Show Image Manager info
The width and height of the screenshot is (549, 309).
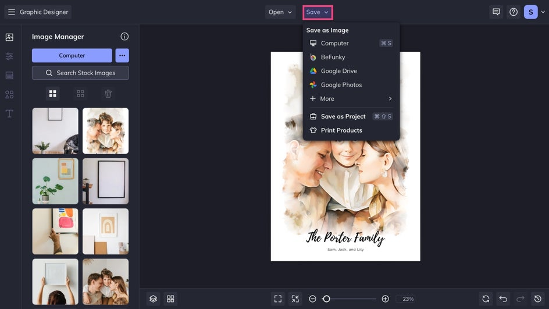124,37
